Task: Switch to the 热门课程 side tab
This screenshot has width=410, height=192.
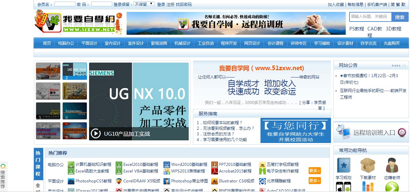Action: (x=38, y=164)
